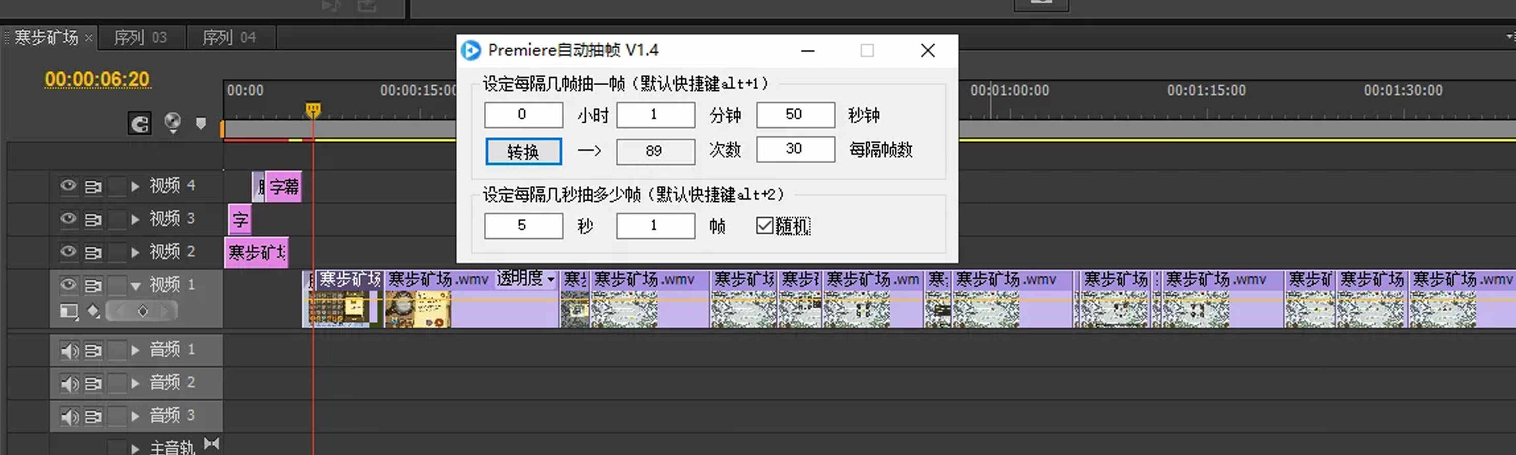This screenshot has width=1516, height=455.
Task: Click the 帧 input field showing 1
Action: pyautogui.click(x=655, y=225)
